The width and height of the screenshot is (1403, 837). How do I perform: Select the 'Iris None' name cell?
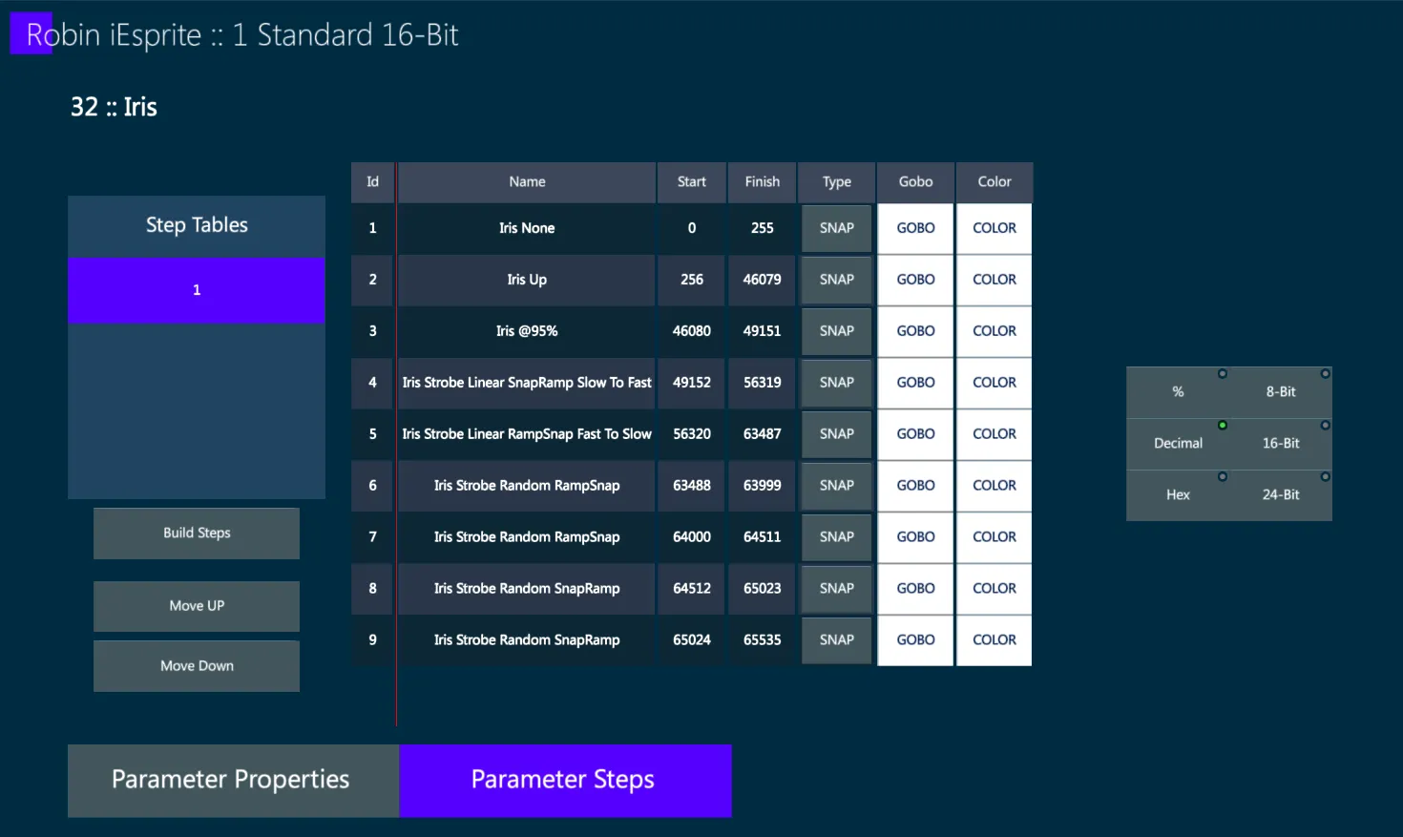(527, 228)
